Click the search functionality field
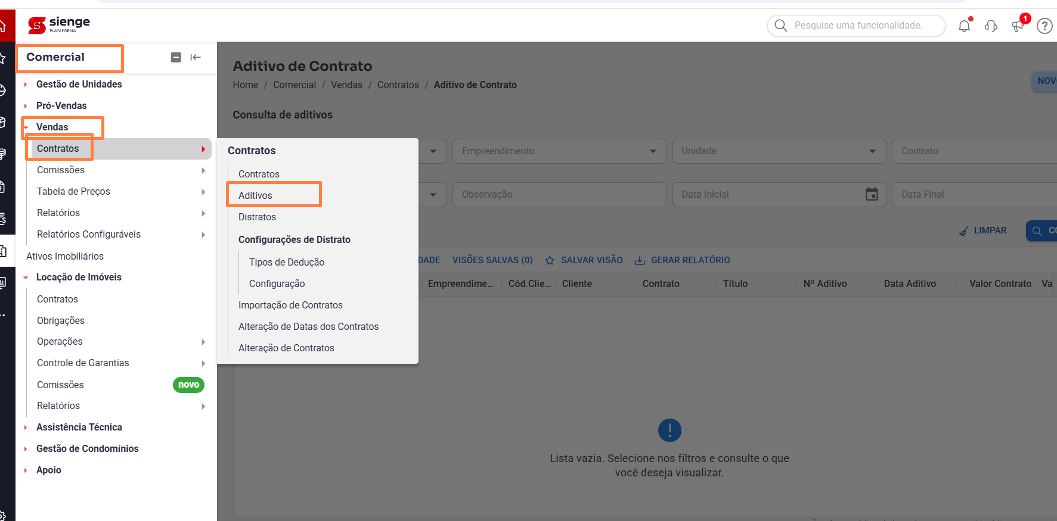The height and width of the screenshot is (521, 1057). (856, 26)
